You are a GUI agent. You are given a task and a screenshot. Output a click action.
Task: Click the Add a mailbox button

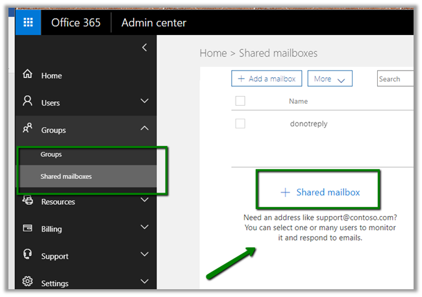266,79
